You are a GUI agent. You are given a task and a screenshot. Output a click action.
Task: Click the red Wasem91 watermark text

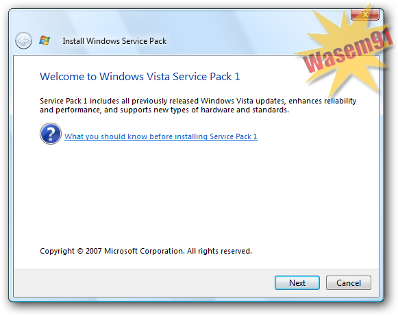[348, 50]
